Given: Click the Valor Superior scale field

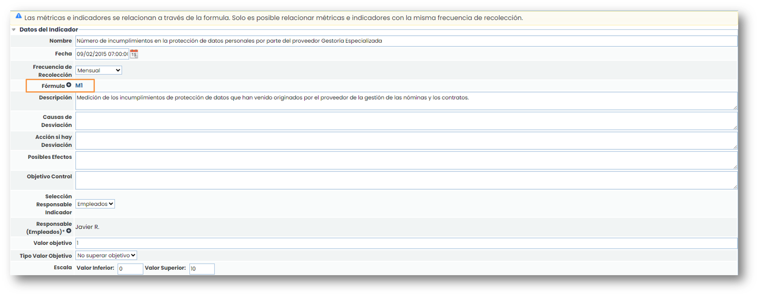Looking at the screenshot, I should point(202,269).
